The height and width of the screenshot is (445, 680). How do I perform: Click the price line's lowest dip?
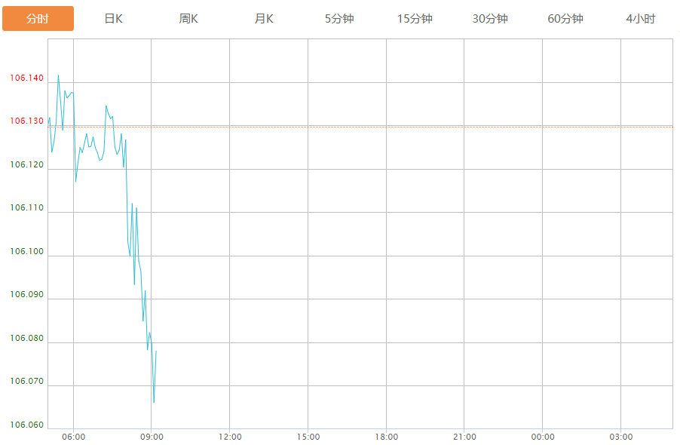(x=154, y=402)
